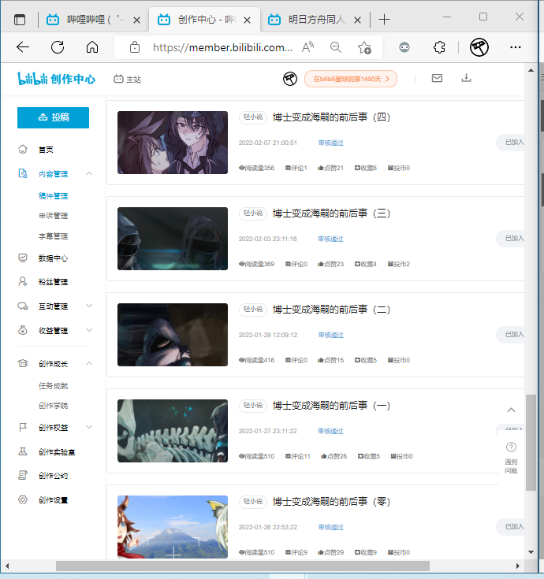Click 已加入 button for article （二）
The height and width of the screenshot is (579, 544).
coord(513,334)
